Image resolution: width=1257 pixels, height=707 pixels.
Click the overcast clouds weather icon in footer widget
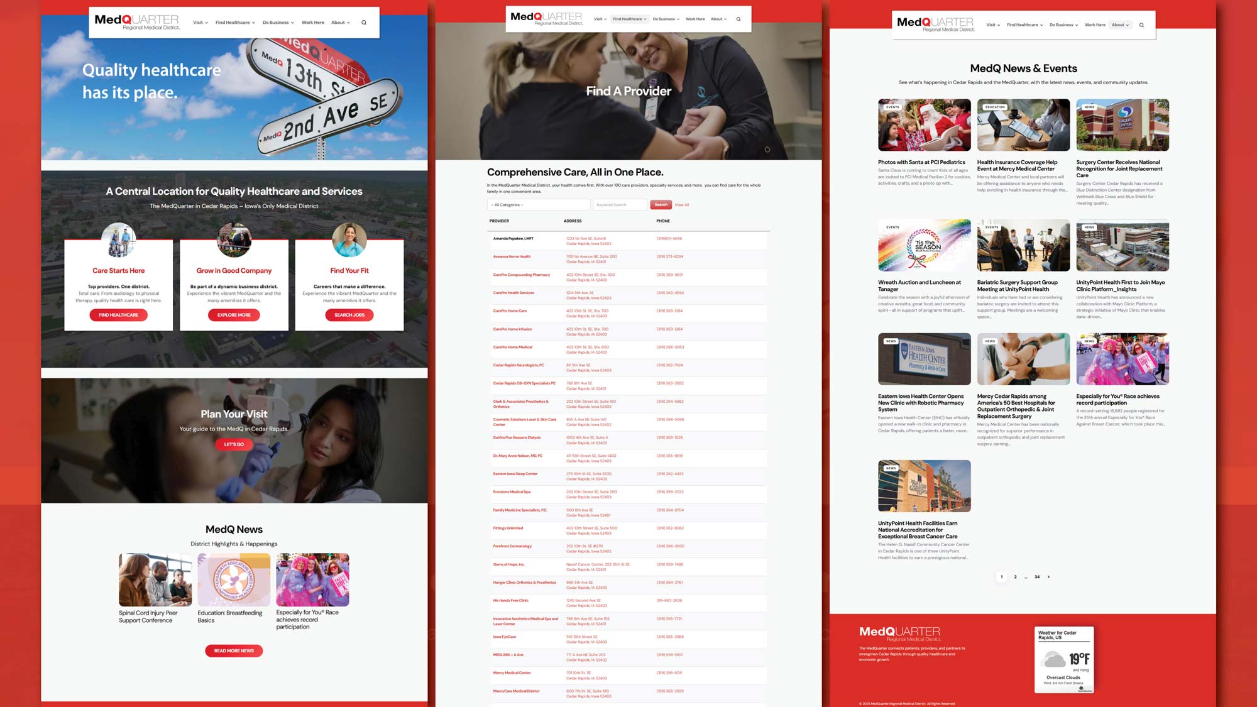1055,659
